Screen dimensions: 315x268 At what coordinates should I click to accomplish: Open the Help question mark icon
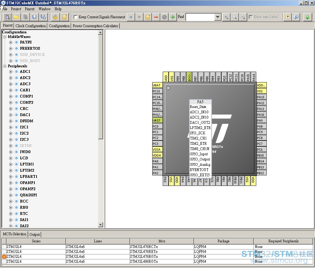[x=287, y=17]
